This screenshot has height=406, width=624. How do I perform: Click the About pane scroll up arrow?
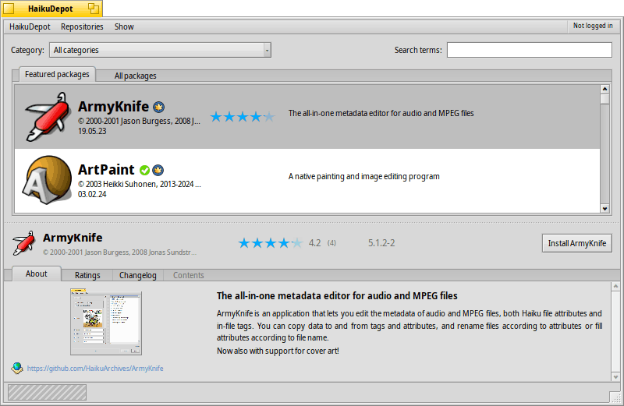click(x=615, y=286)
